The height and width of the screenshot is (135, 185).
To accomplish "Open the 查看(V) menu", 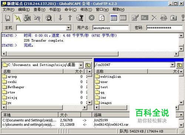I will 39,10.
